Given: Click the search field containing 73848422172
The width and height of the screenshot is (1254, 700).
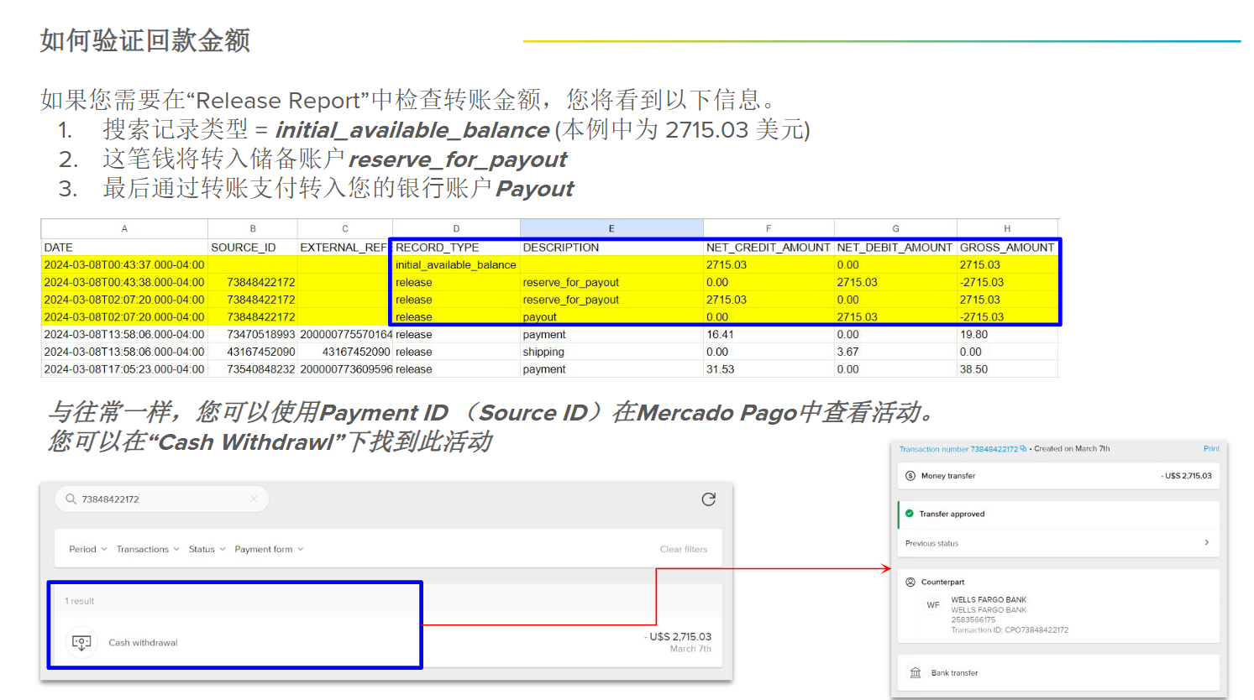Looking at the screenshot, I should point(162,499).
